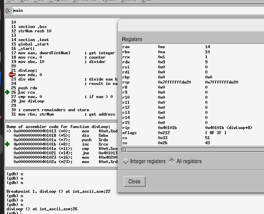The image size is (264, 214).
Task: Click the horizontal scrollbar track under the register list
Action: point(195,150)
